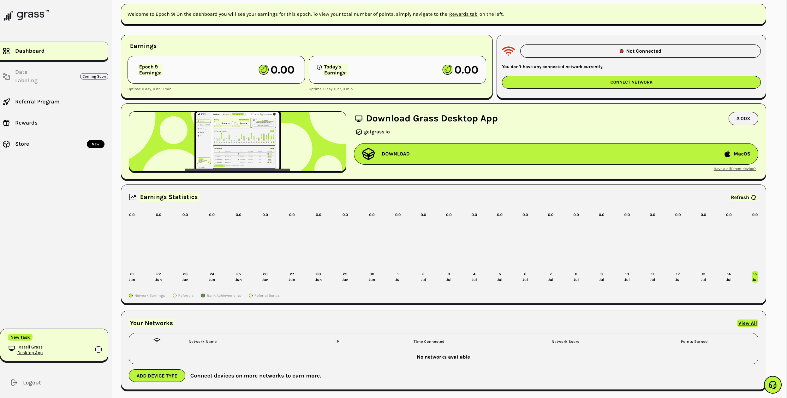The height and width of the screenshot is (398, 787).
Task: Click the Logout link
Action: click(x=32, y=383)
